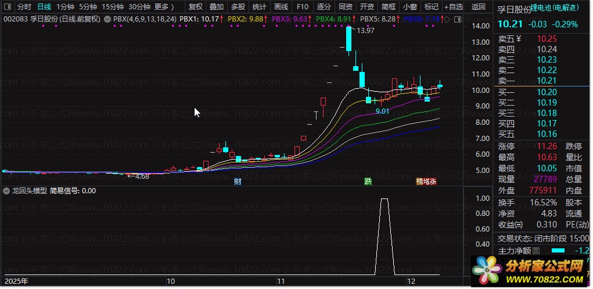Click the PBX4: 8.91 value
This screenshot has width=593, height=289.
333,19
